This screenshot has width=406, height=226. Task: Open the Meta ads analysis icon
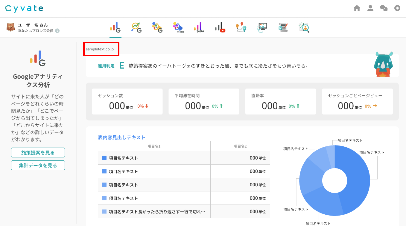[178, 27]
